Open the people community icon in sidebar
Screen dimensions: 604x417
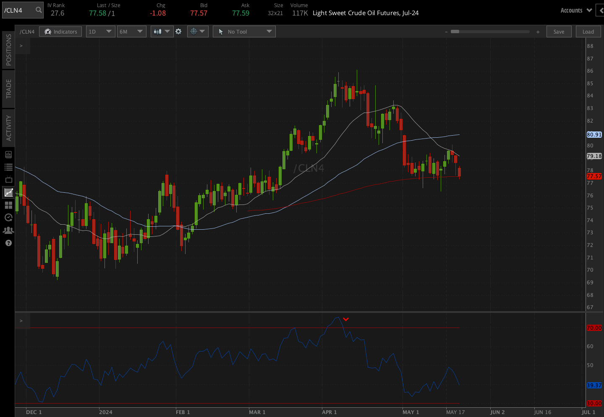pos(8,230)
